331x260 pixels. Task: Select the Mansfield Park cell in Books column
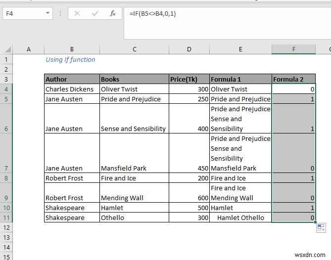pyautogui.click(x=134, y=153)
